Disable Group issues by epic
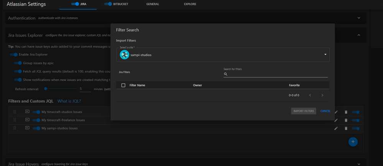Screen dimensions: 383x166 click(x=18, y=63)
